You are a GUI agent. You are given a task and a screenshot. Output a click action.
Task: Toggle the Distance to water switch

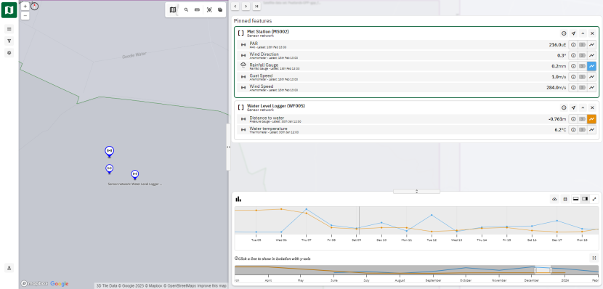pos(582,119)
